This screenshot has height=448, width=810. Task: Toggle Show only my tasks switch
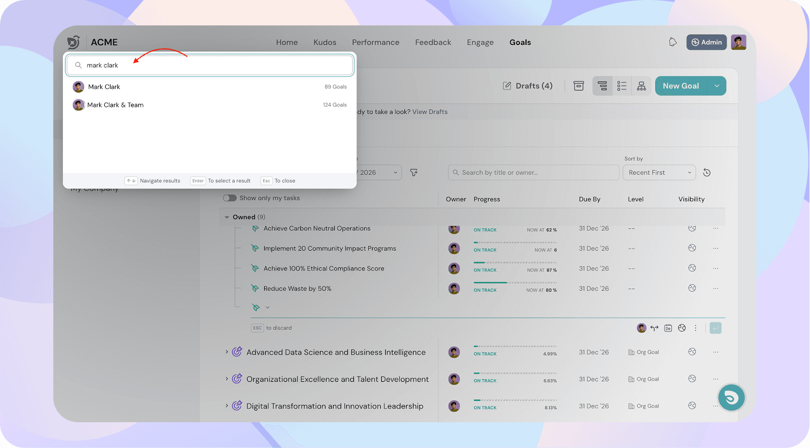[230, 198]
